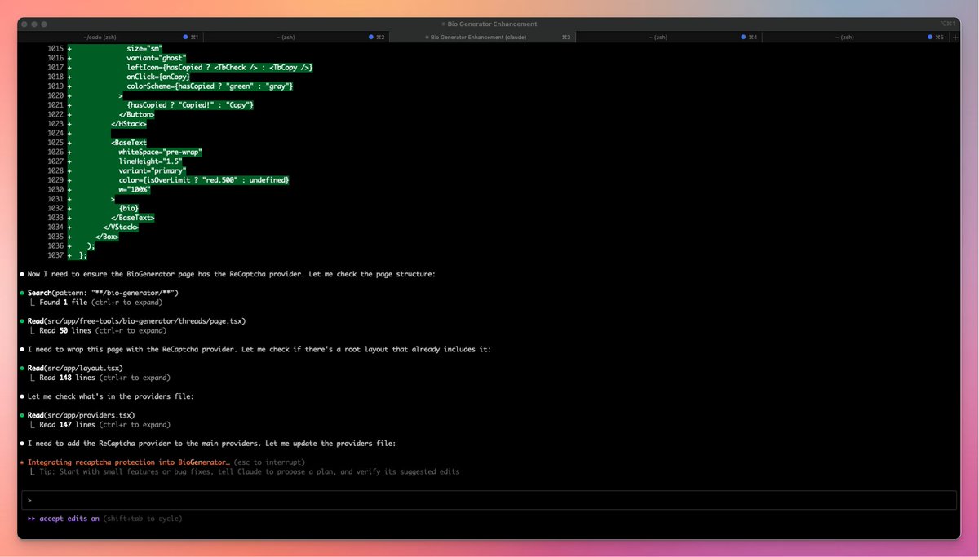Screen dimensions: 979x557
Task: Open a new terminal tab with plus icon
Action: point(955,37)
